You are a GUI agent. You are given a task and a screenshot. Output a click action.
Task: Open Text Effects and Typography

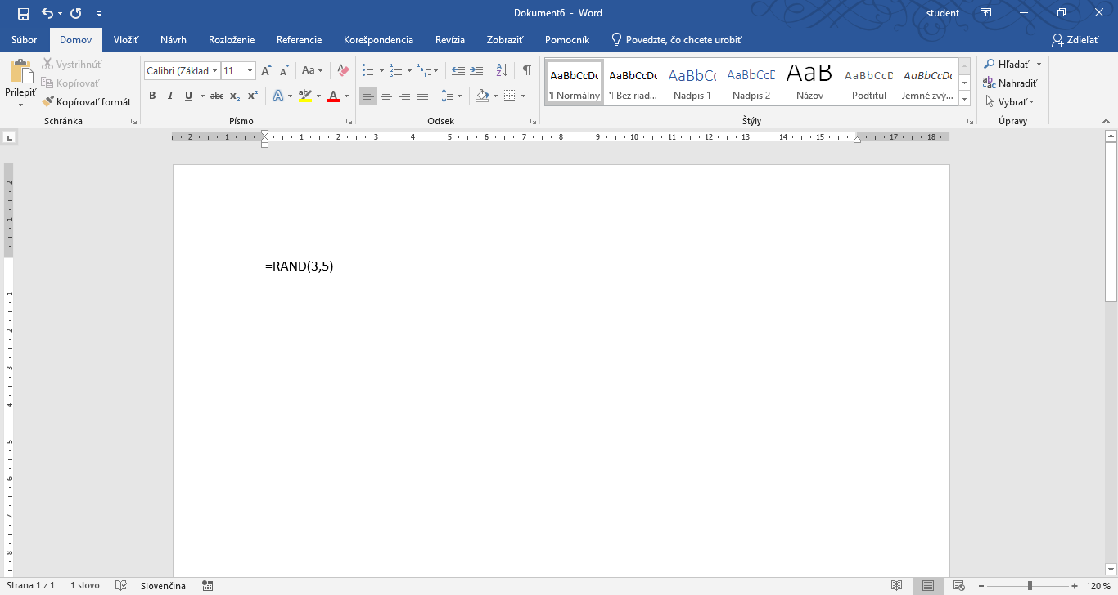(x=277, y=96)
